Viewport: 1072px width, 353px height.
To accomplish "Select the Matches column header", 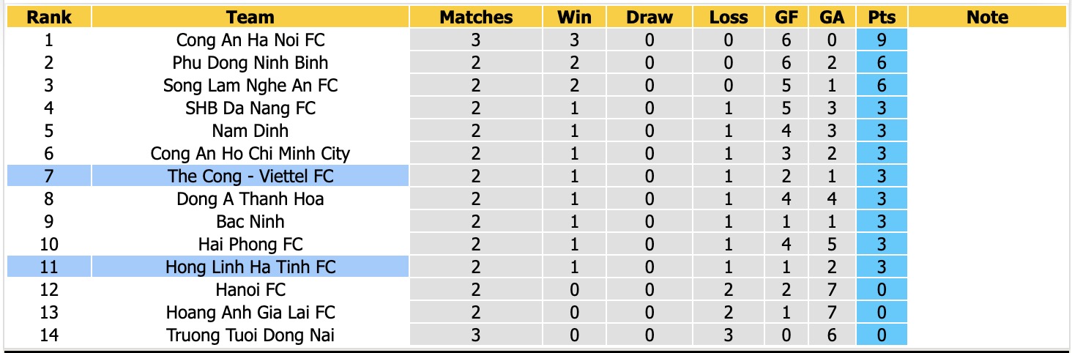I will 476,17.
